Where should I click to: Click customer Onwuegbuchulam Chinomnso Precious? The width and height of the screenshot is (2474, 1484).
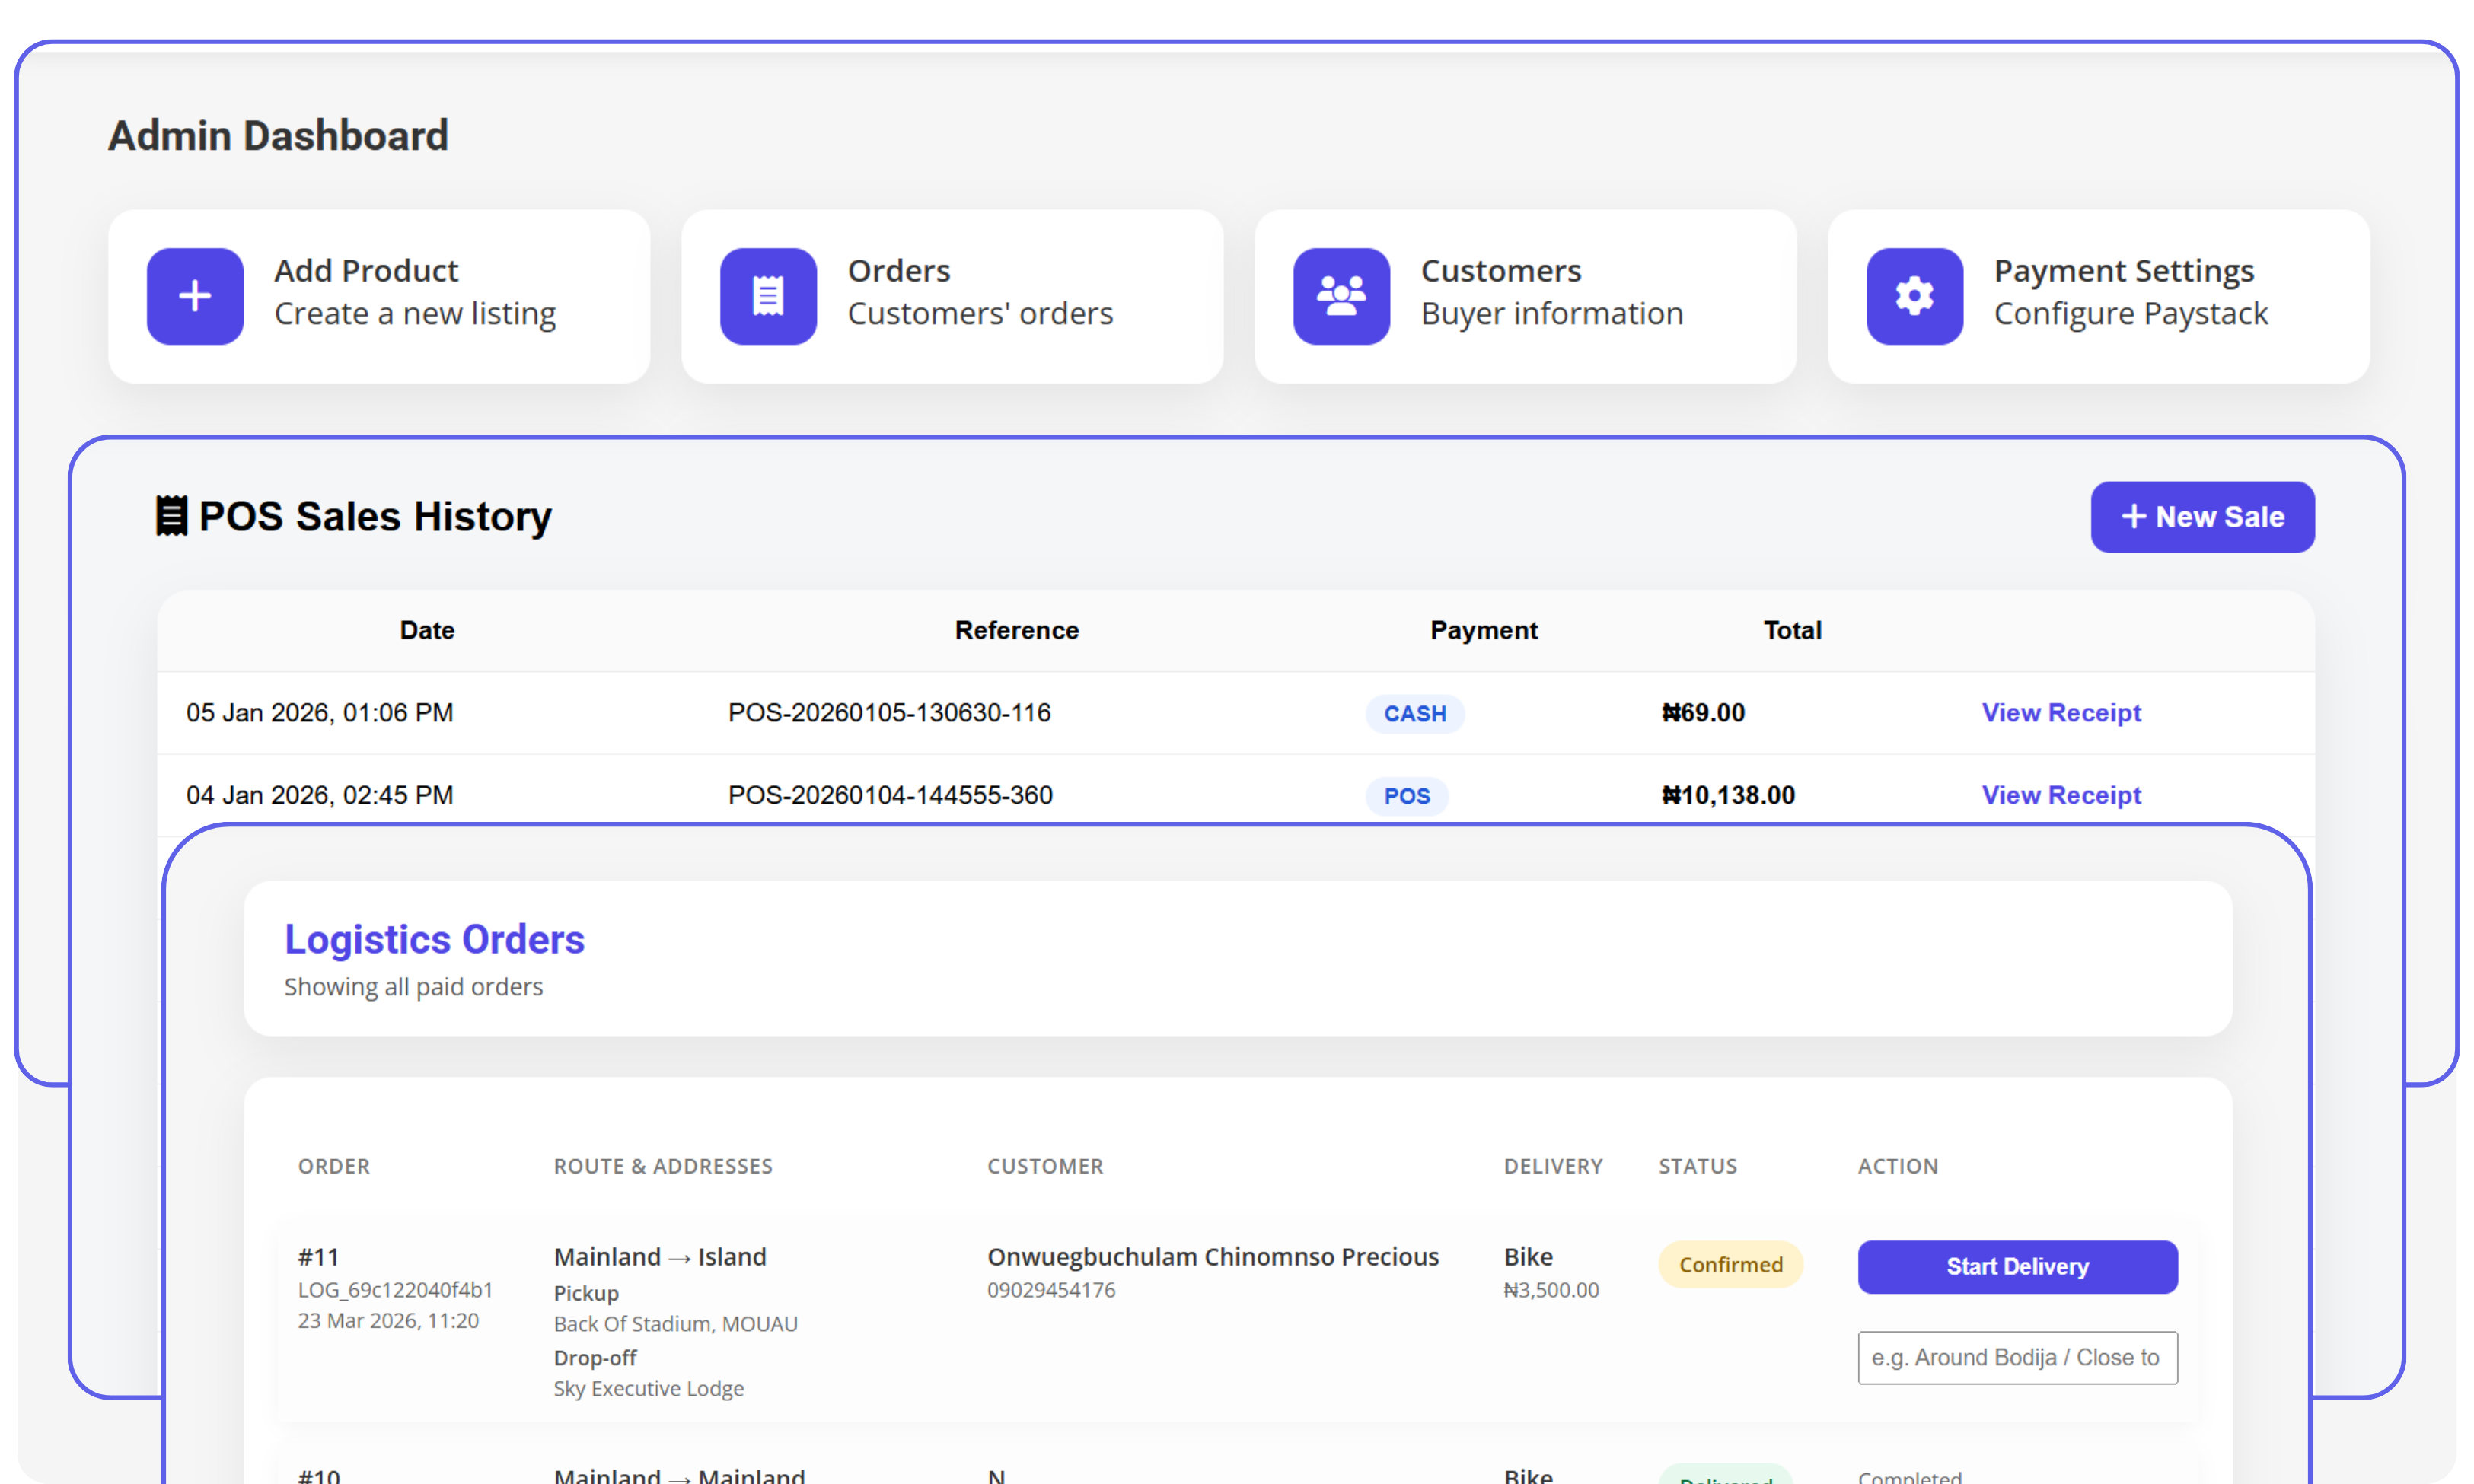(1213, 1257)
